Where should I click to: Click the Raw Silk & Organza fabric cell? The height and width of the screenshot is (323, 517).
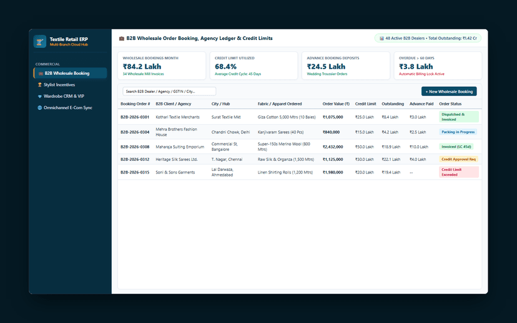tap(286, 160)
